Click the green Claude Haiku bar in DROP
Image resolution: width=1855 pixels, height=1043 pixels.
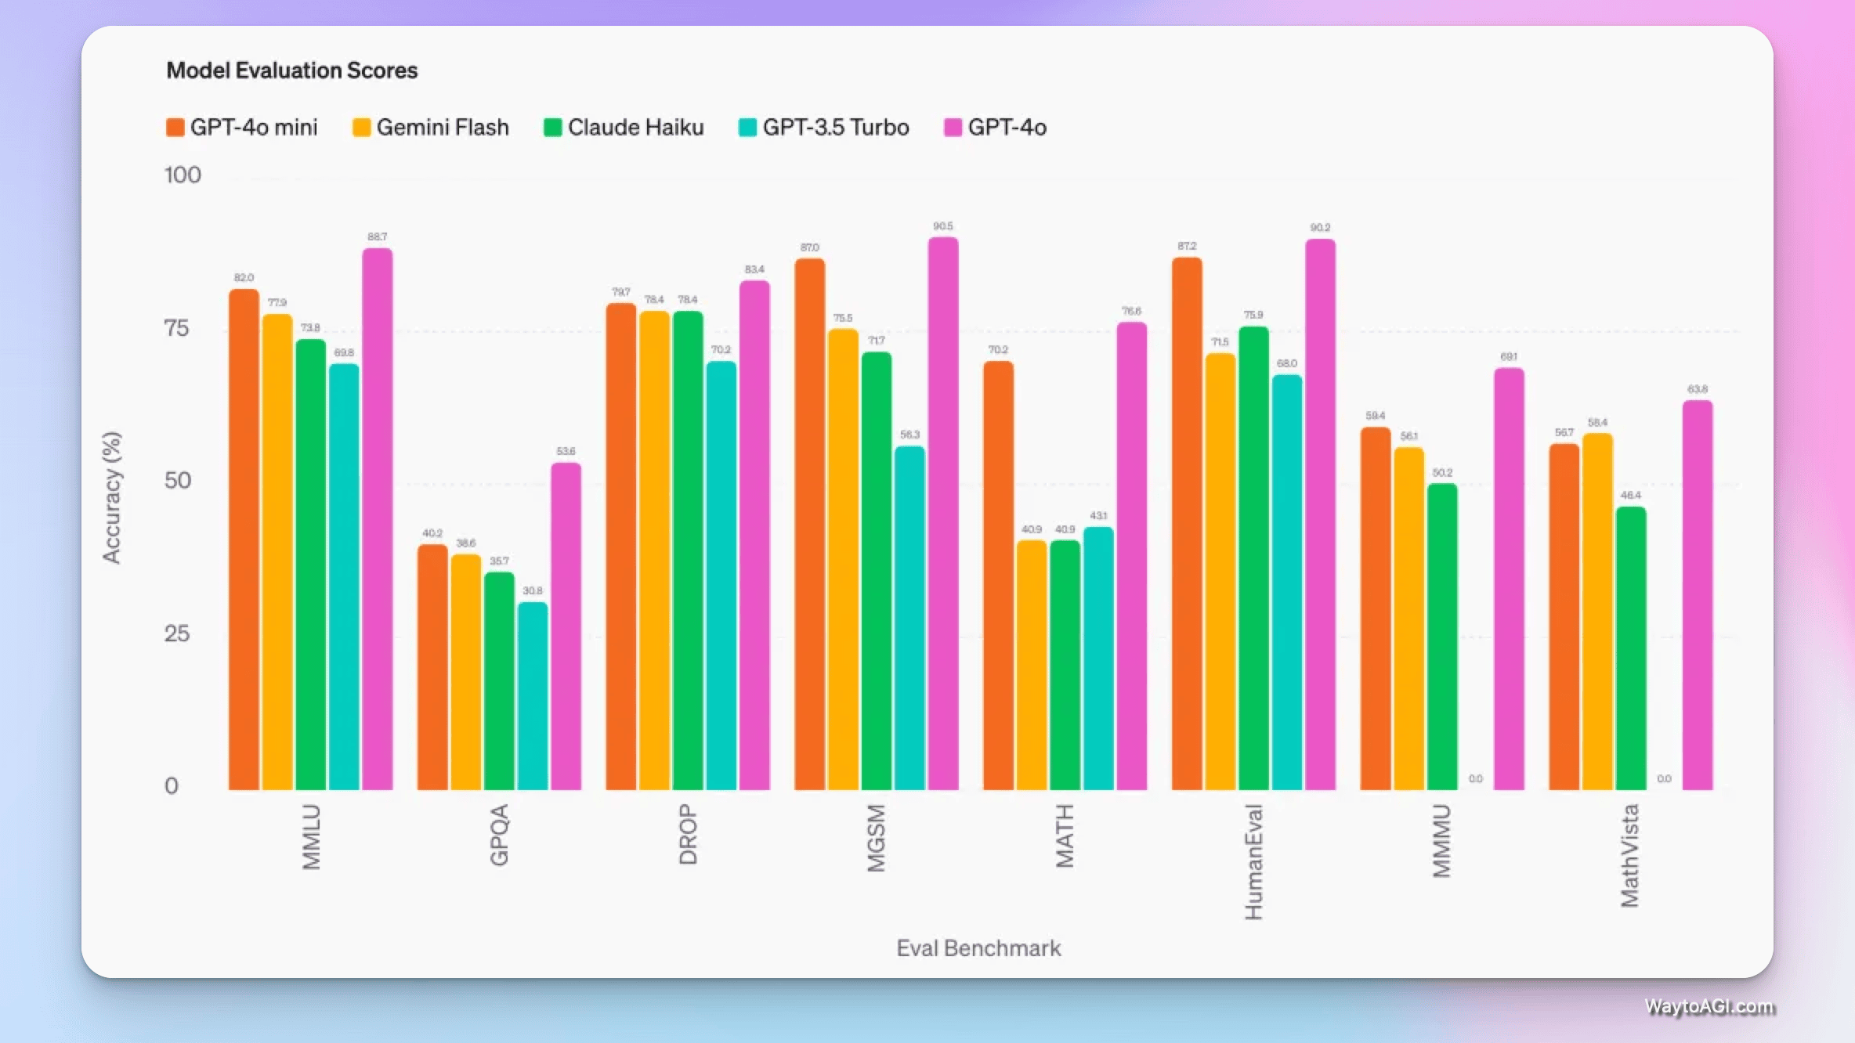[688, 550]
